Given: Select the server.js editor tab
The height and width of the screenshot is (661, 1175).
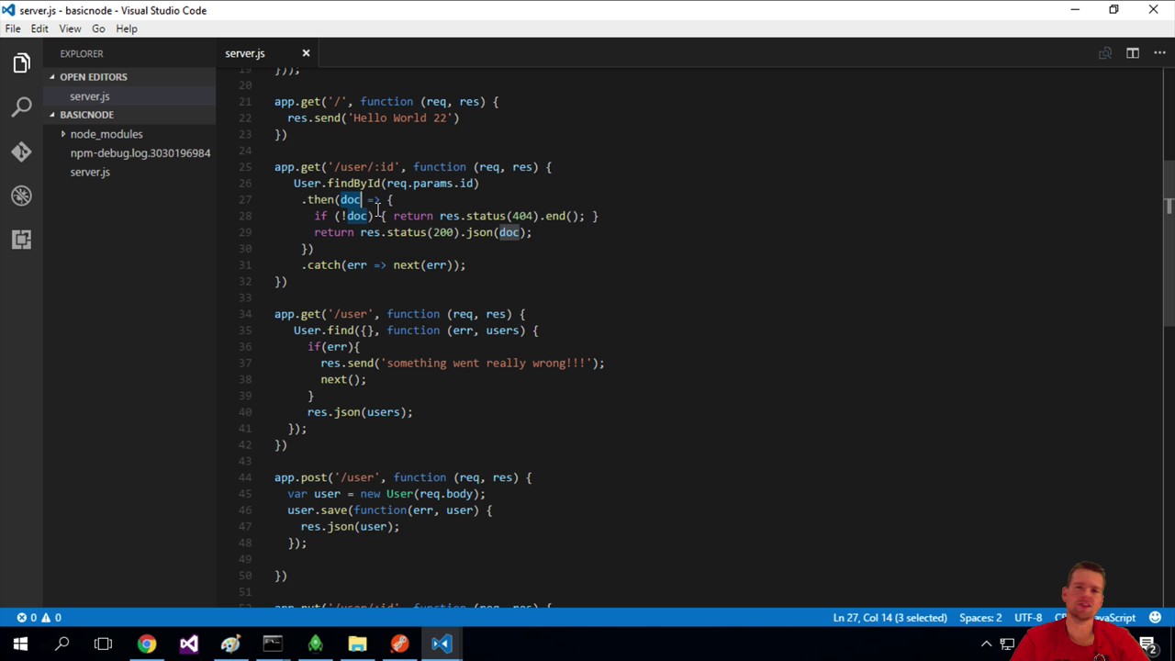Looking at the screenshot, I should 245,53.
